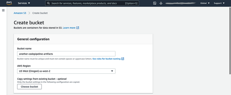Focus the top services search box
Viewport: 231px width, 95px height.
click(92, 3)
